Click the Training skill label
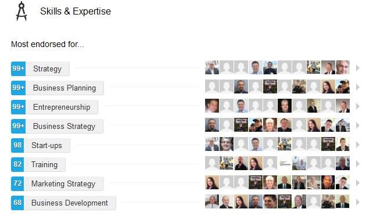366x216 pixels. pos(44,164)
